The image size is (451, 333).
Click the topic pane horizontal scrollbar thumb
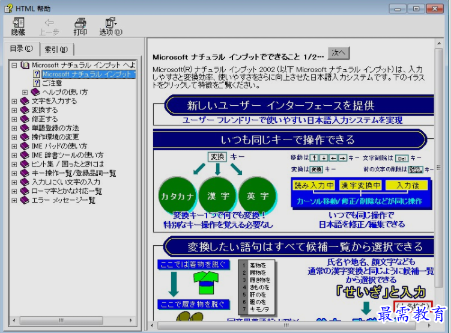tap(286, 326)
